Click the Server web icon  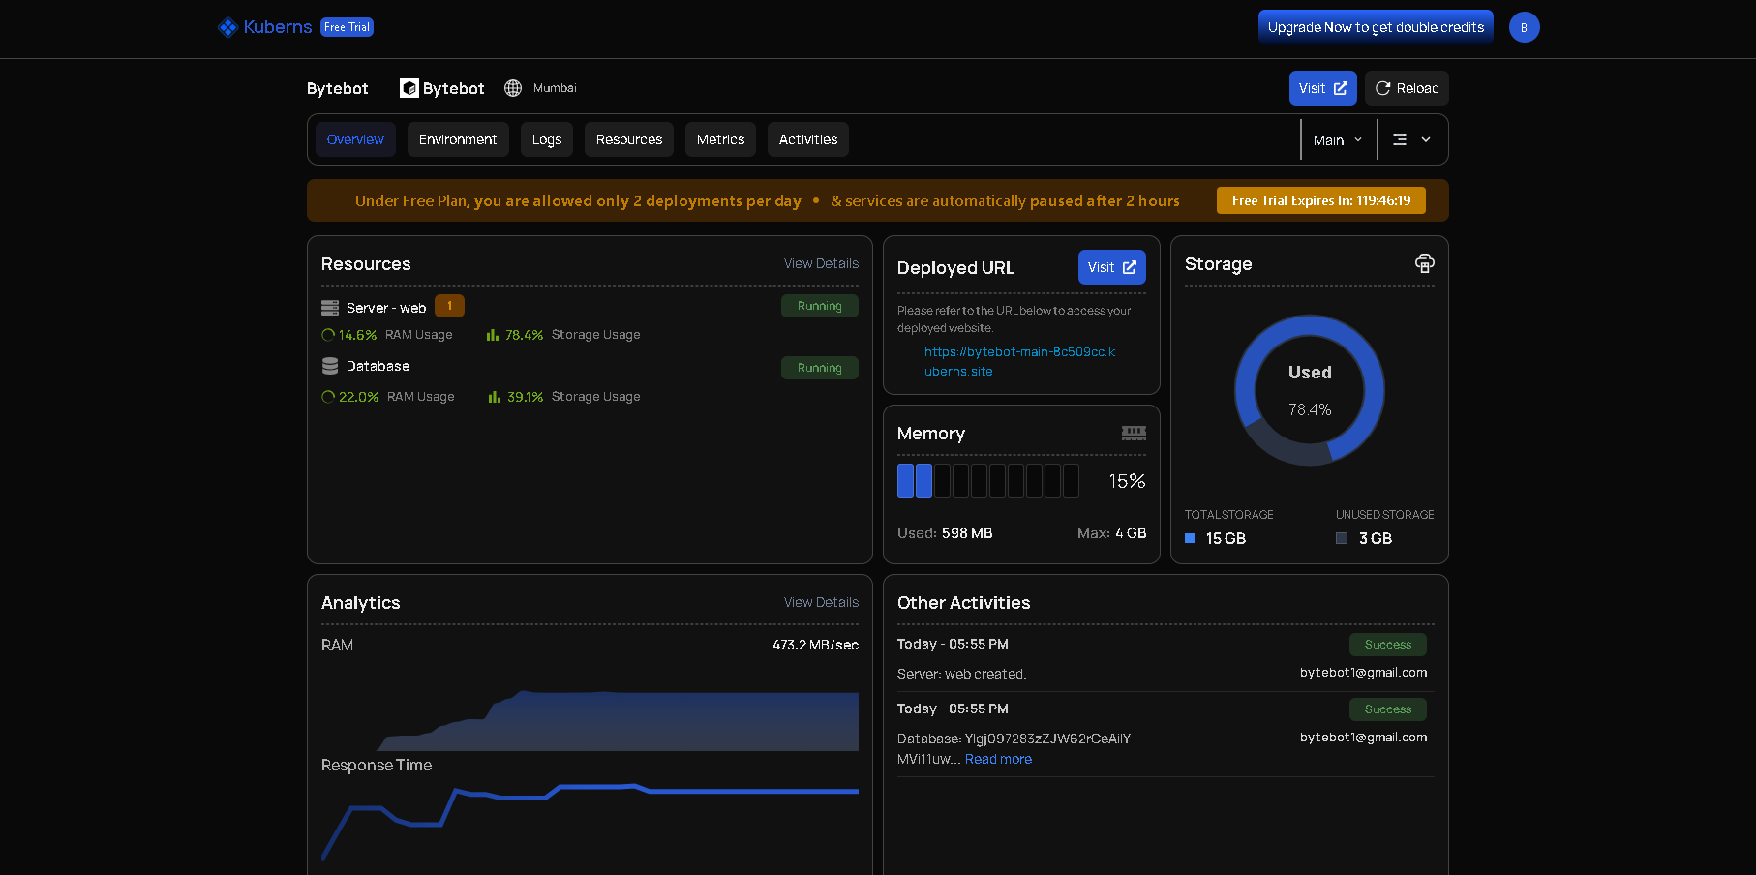coord(330,308)
